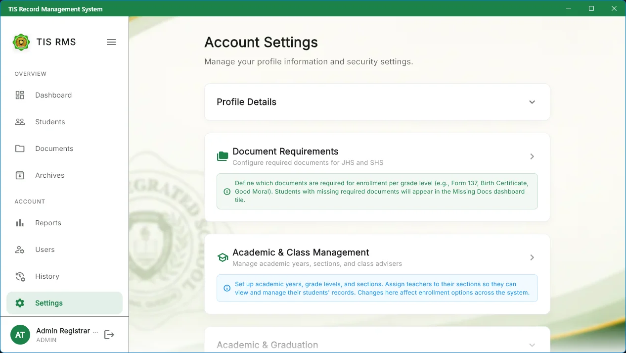Navigate to Archives
Screen dimensions: 626x353
point(64,175)
